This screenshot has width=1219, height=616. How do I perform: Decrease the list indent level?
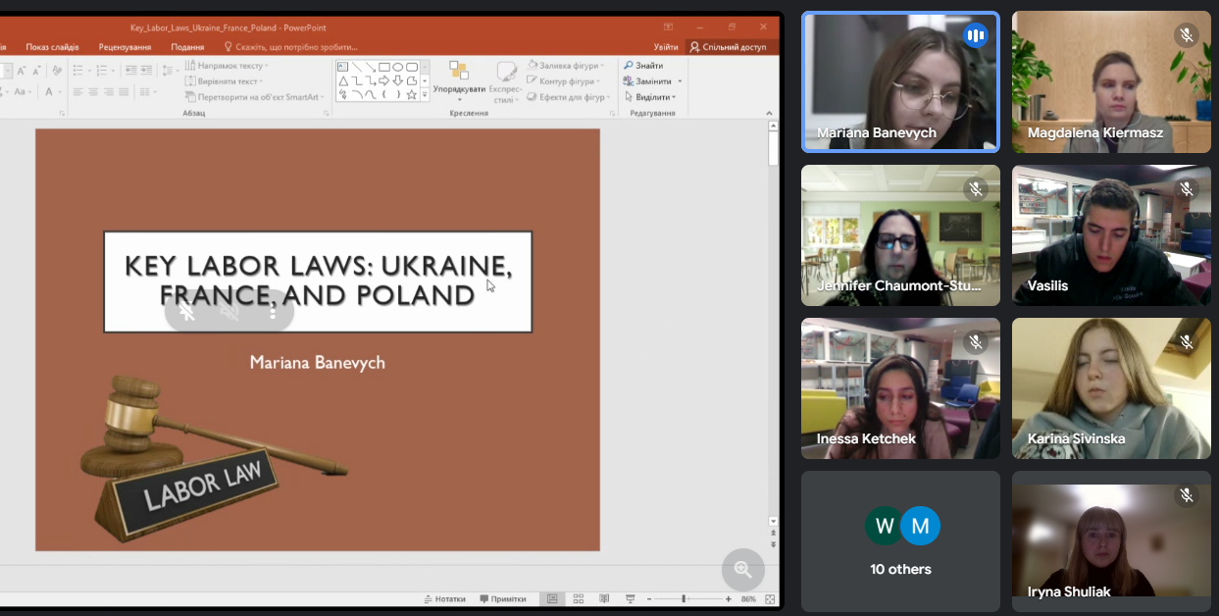(x=130, y=71)
